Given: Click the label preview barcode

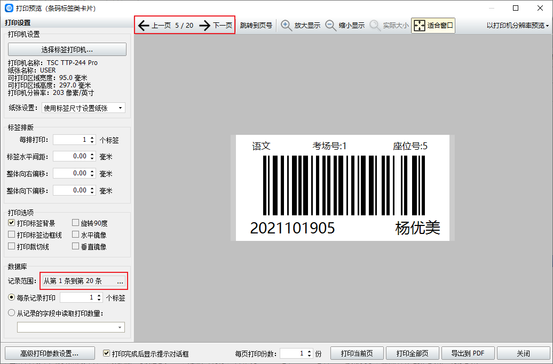Looking at the screenshot, I should 344,185.
